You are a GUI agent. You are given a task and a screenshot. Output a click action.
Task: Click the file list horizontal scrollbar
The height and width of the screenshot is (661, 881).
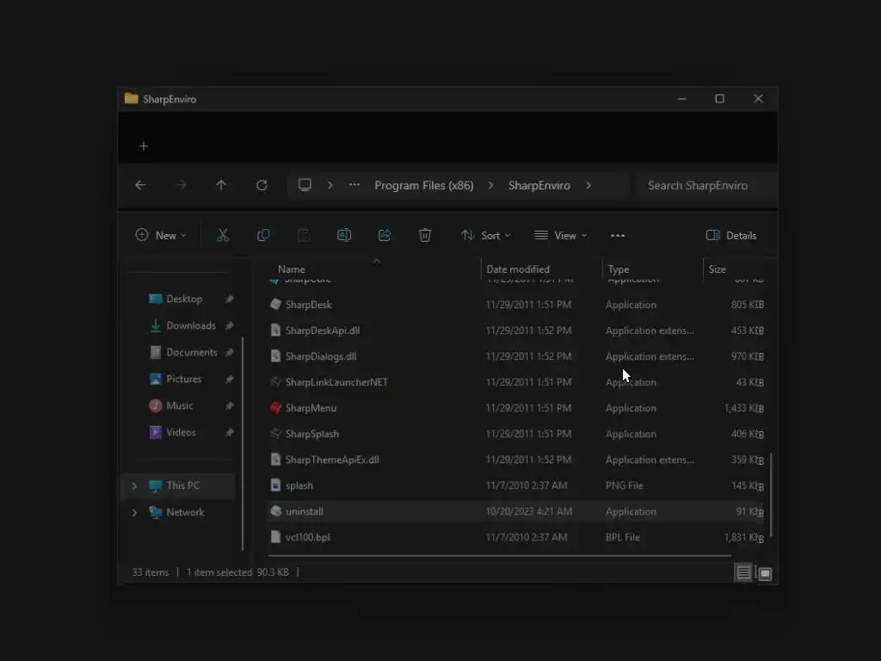coord(500,556)
